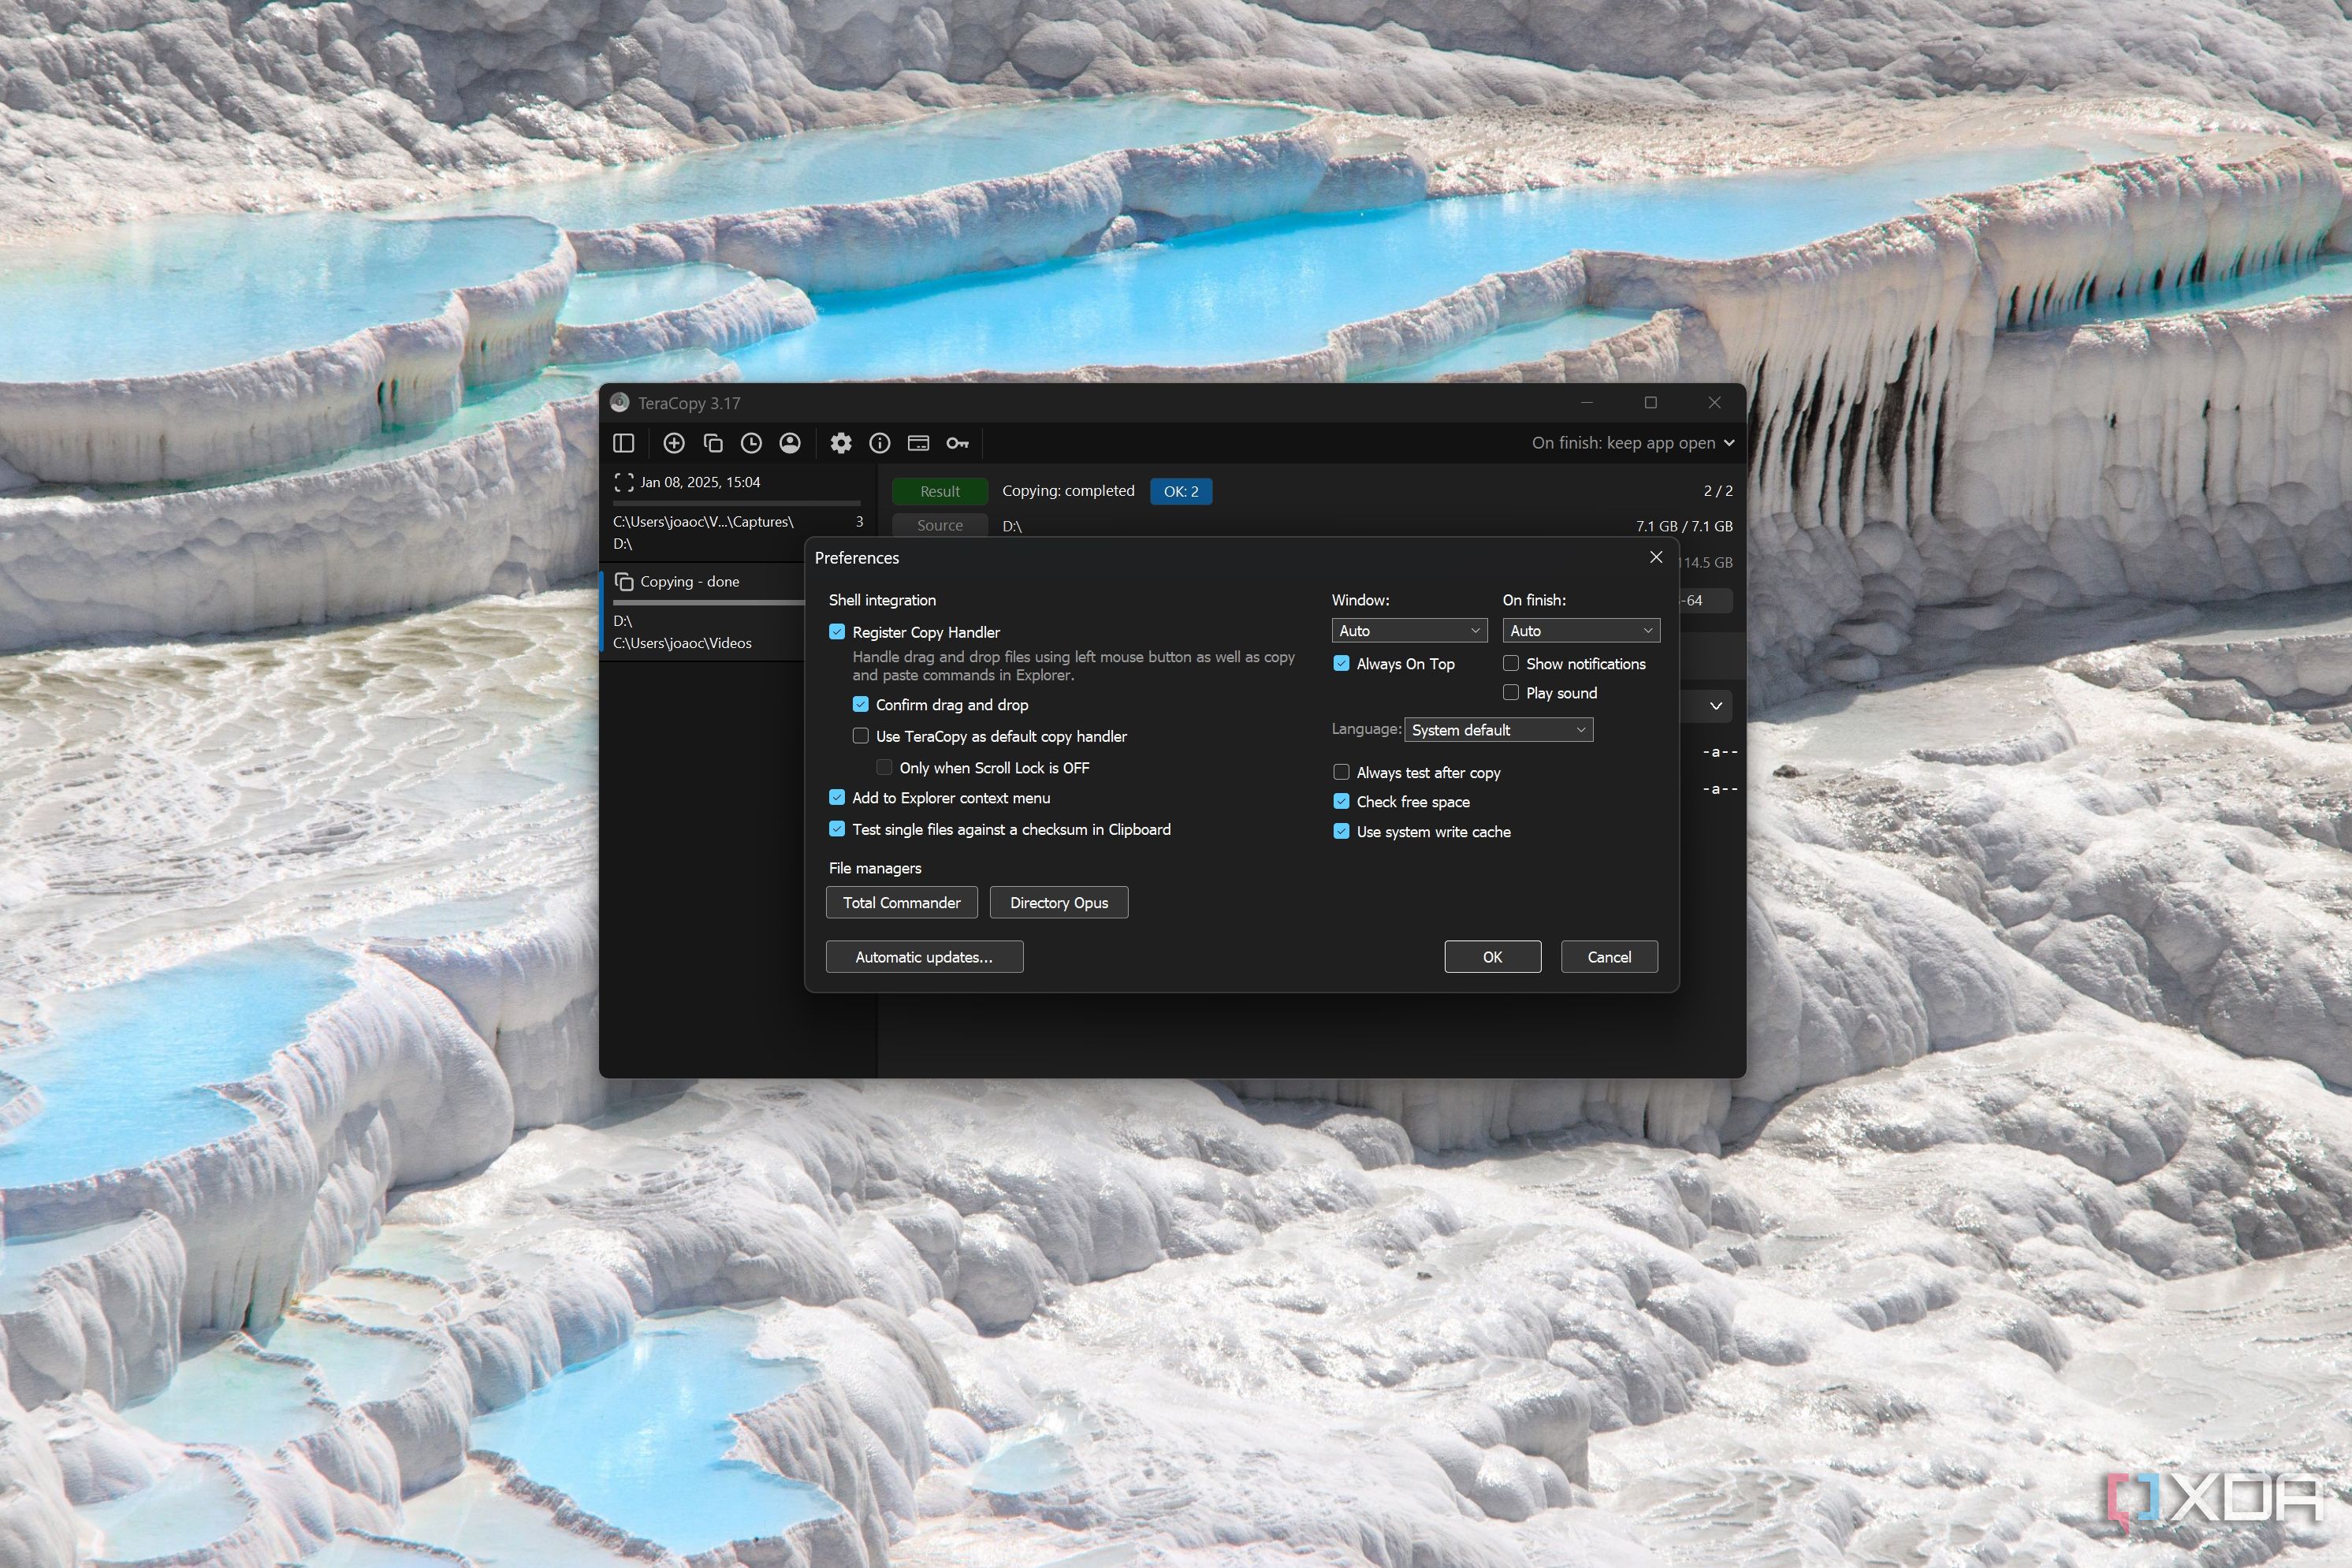This screenshot has height=1568, width=2352.
Task: Open Automatic updates settings
Action: (925, 957)
